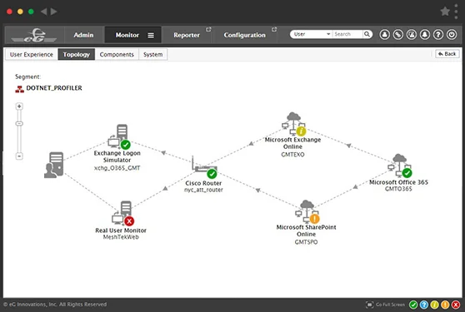Click the 'xchg_O365_GMT' label
This screenshot has height=312, width=465.
(117, 168)
